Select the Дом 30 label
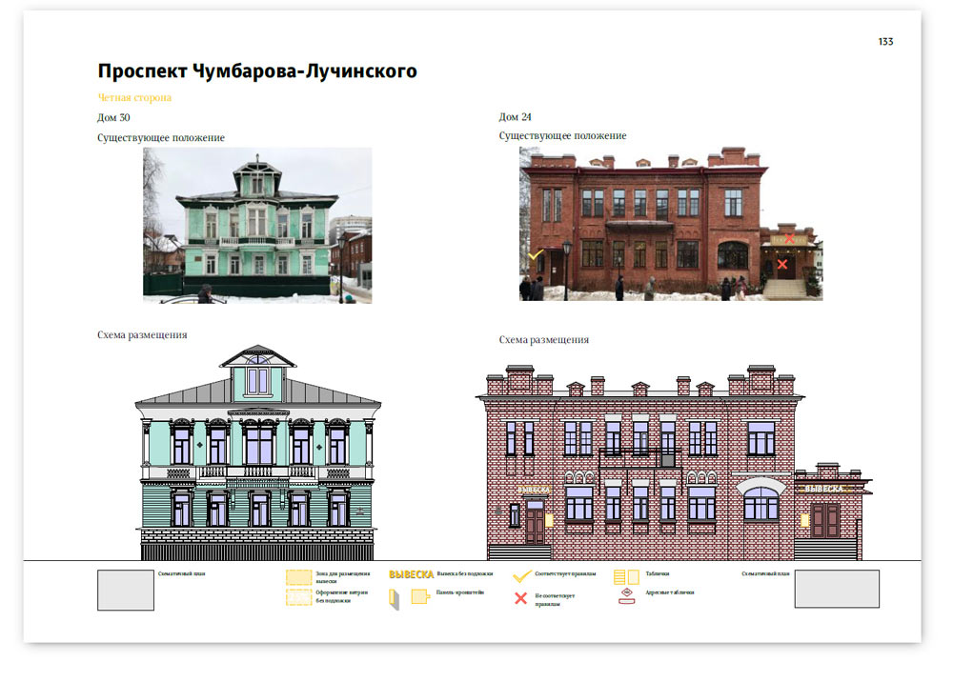953x682 pixels. point(113,117)
